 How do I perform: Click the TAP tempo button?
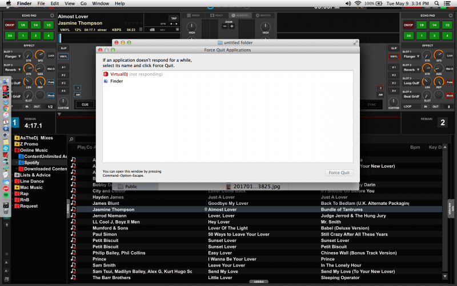(174, 18)
